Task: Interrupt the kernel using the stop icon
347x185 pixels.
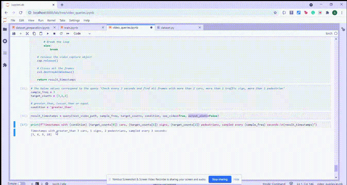Action: point(54,33)
